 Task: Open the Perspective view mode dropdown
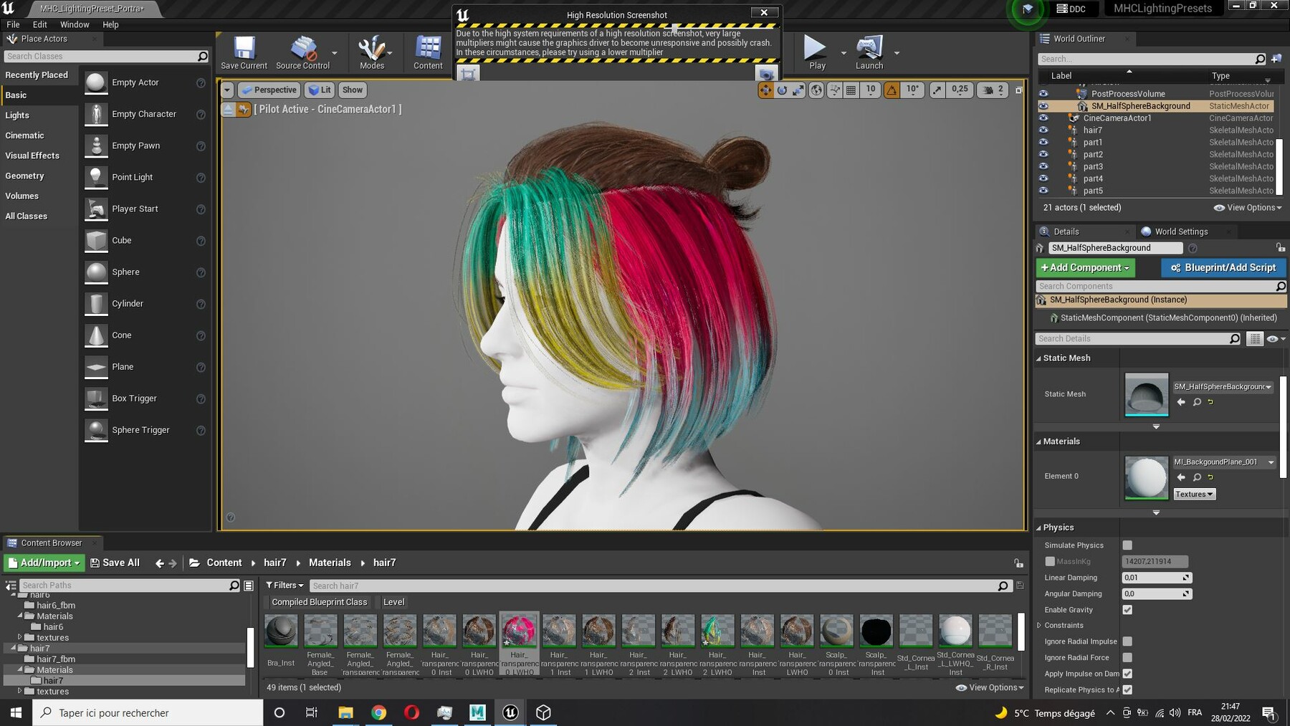pyautogui.click(x=269, y=90)
